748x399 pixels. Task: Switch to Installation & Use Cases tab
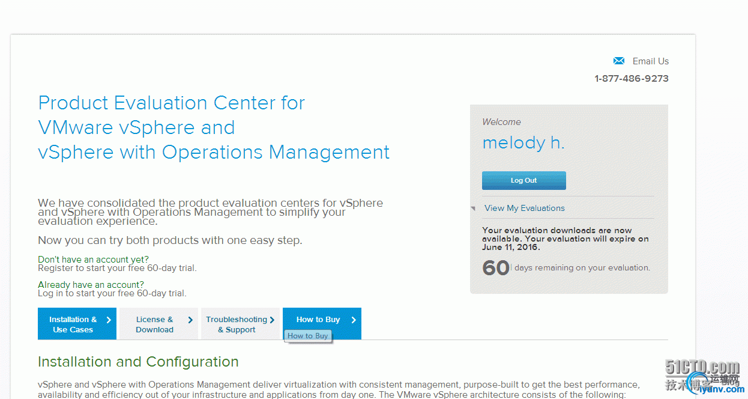click(x=73, y=324)
